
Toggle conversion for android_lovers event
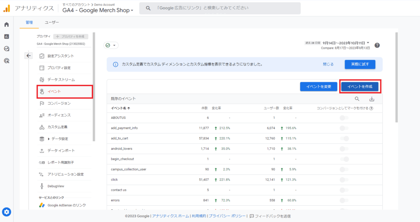(x=344, y=149)
